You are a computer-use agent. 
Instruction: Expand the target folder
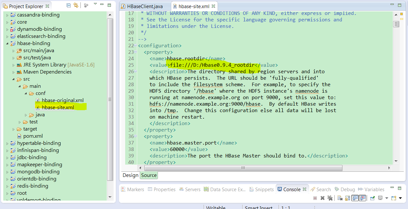tap(13, 129)
